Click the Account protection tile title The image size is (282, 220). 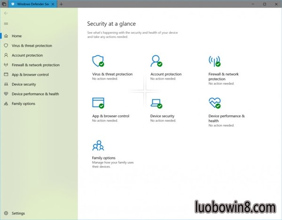click(x=166, y=74)
